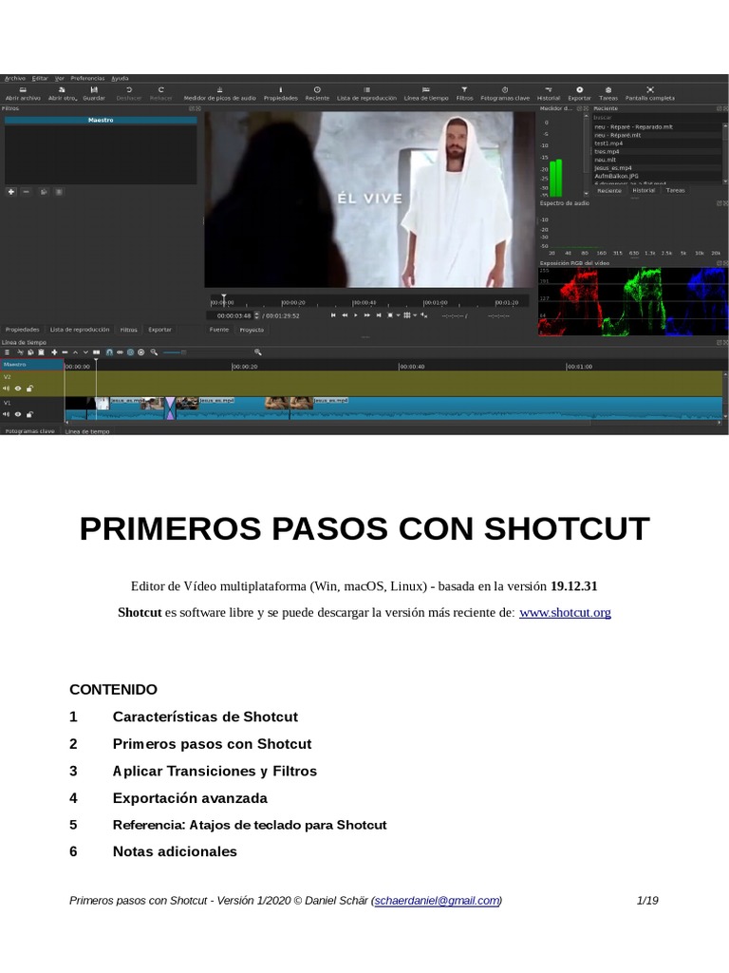Open the Ver menu
Screen dimensions: 729x973
pyautogui.click(x=60, y=78)
